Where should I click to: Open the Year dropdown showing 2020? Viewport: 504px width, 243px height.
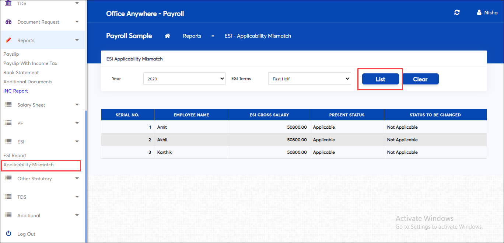pyautogui.click(x=184, y=79)
